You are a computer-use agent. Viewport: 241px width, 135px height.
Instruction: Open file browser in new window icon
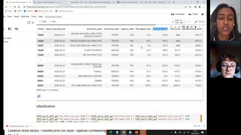pos(29,22)
